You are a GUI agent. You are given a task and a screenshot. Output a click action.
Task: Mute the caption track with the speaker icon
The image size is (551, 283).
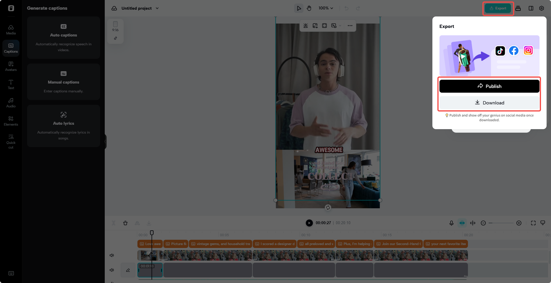click(112, 270)
